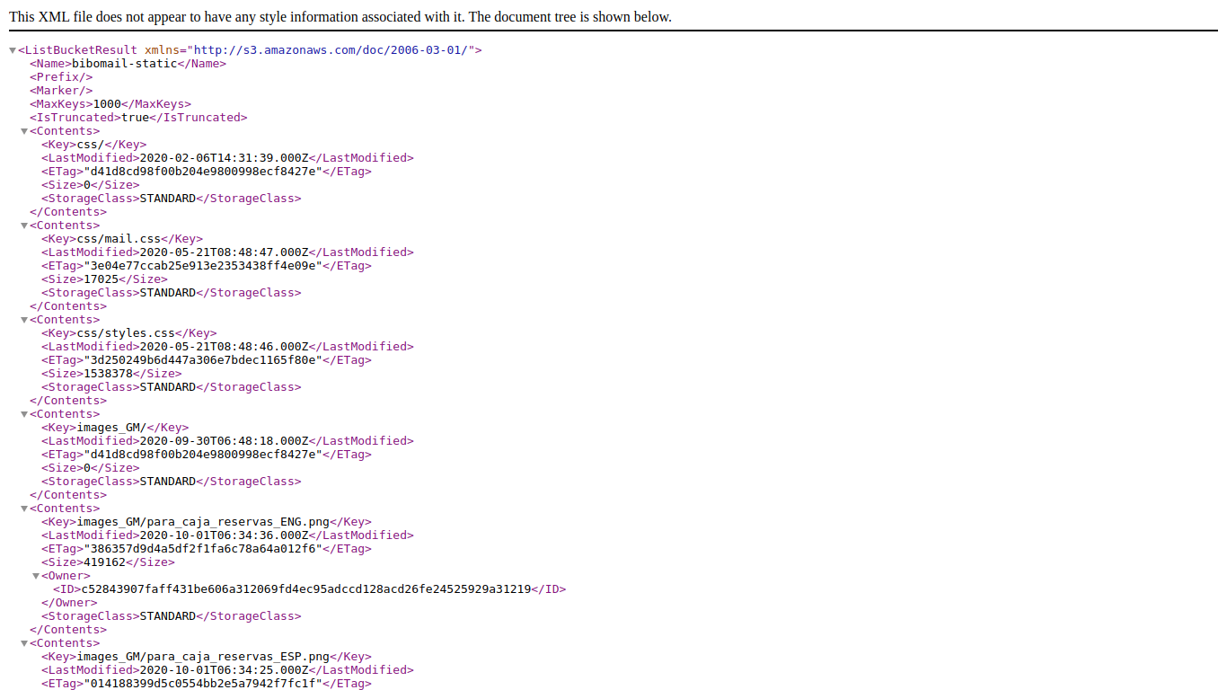Select the IsTruncated value true
Image resolution: width=1227 pixels, height=690 pixels.
coord(135,118)
